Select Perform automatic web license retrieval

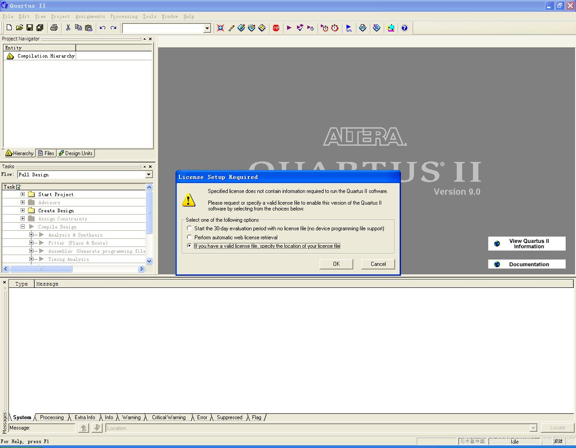point(189,237)
